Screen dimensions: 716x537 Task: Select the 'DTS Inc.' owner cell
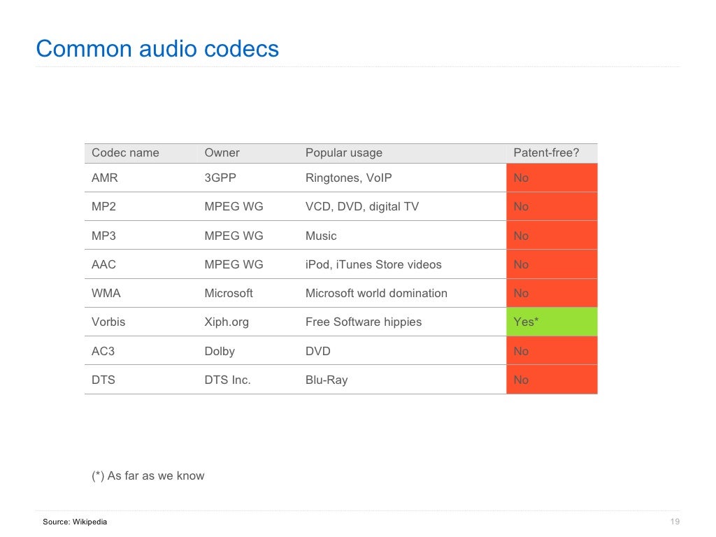[x=227, y=380]
